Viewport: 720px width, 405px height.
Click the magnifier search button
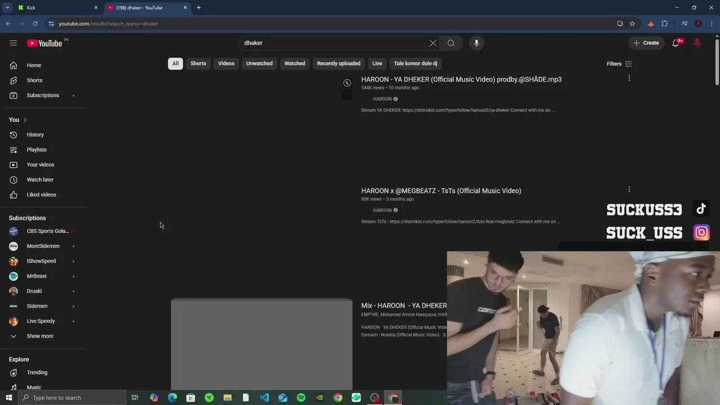coord(451,43)
